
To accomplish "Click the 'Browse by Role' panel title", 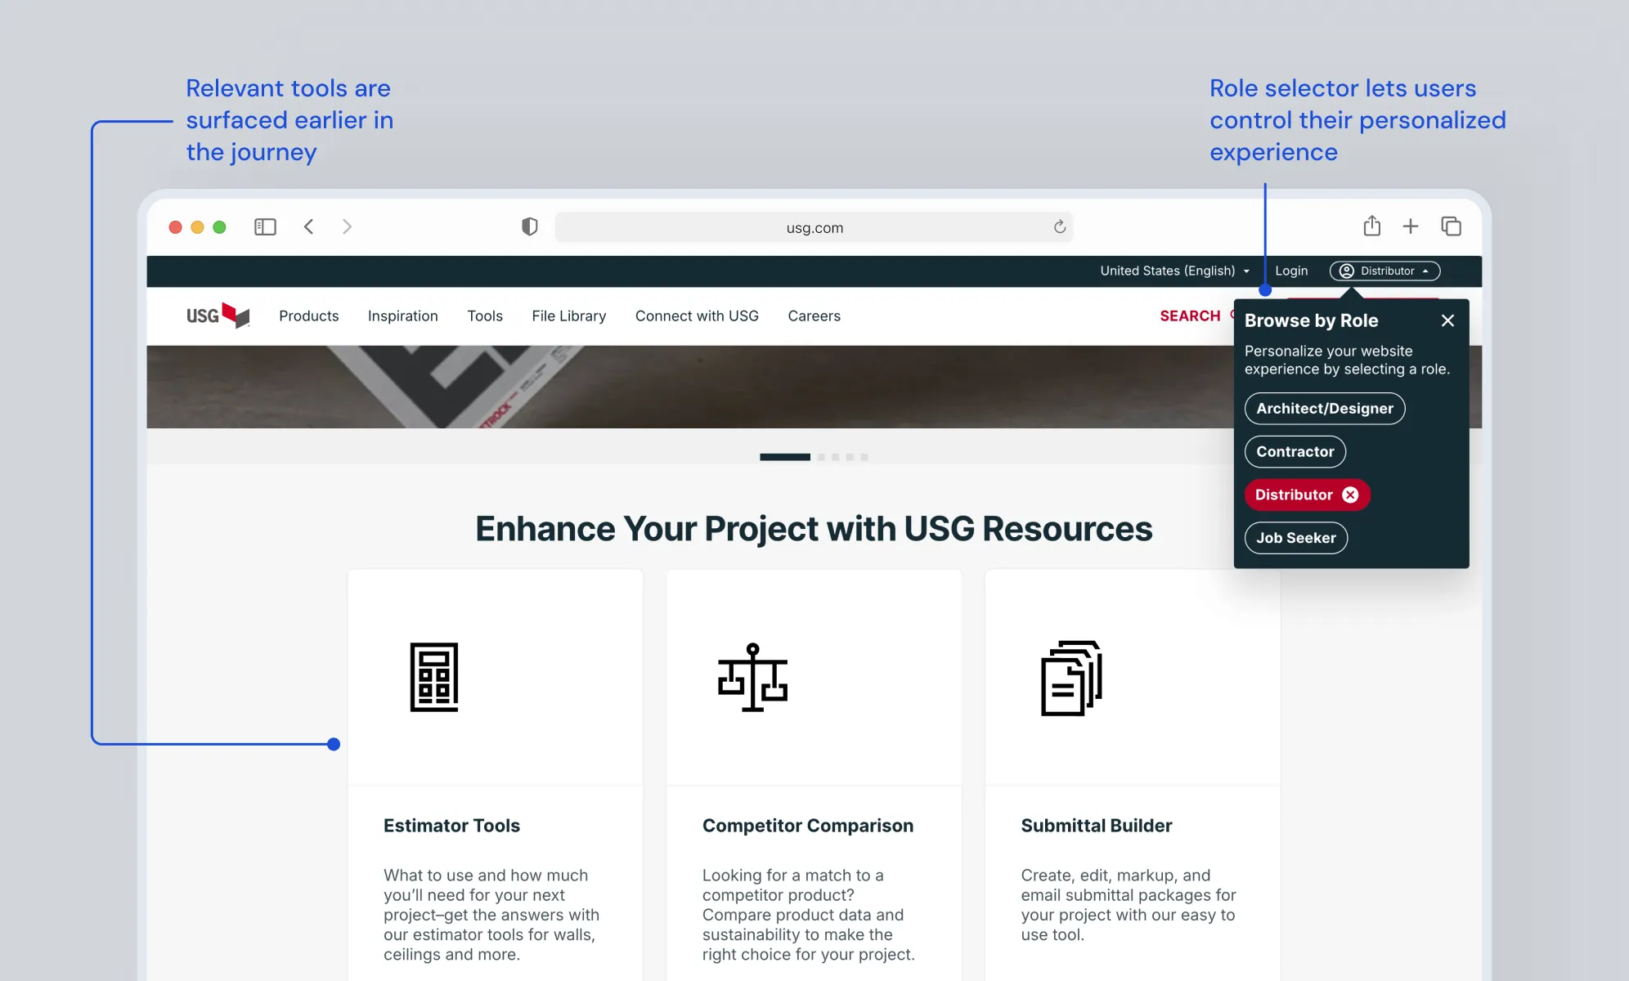I will coord(1311,320).
